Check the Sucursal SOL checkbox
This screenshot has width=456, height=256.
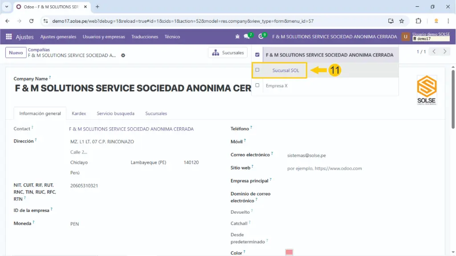[257, 70]
